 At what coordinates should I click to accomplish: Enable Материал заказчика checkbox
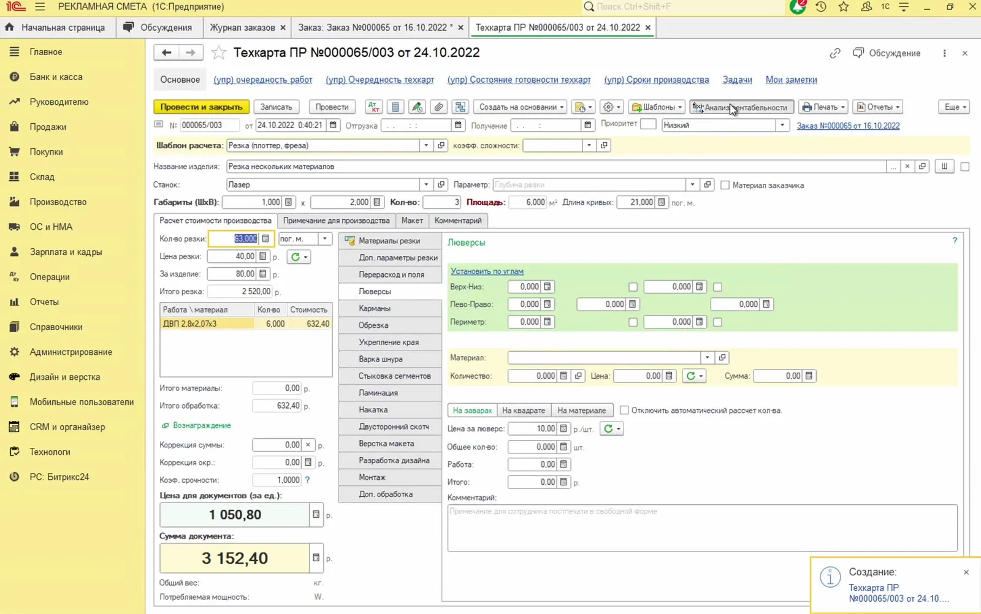pos(725,185)
